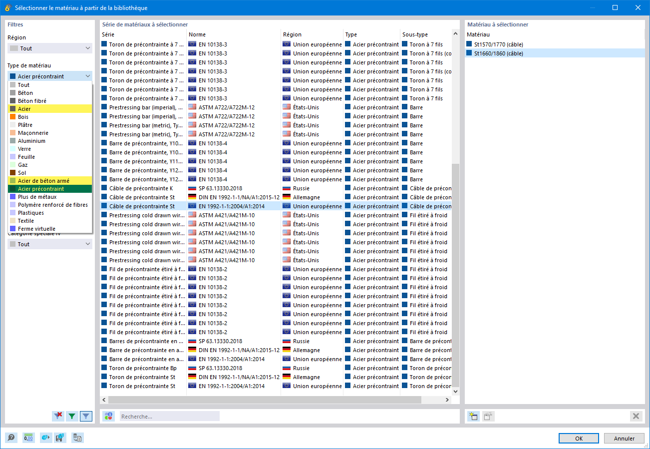This screenshot has height=449, width=650.
Task: Click the series list vertical scrollbar thumb
Action: point(455,274)
